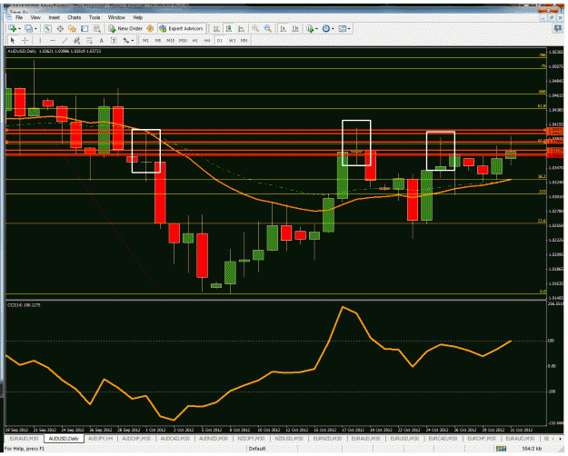The image size is (568, 456).
Task: Open the Strategy Tester icon
Action: (x=96, y=28)
